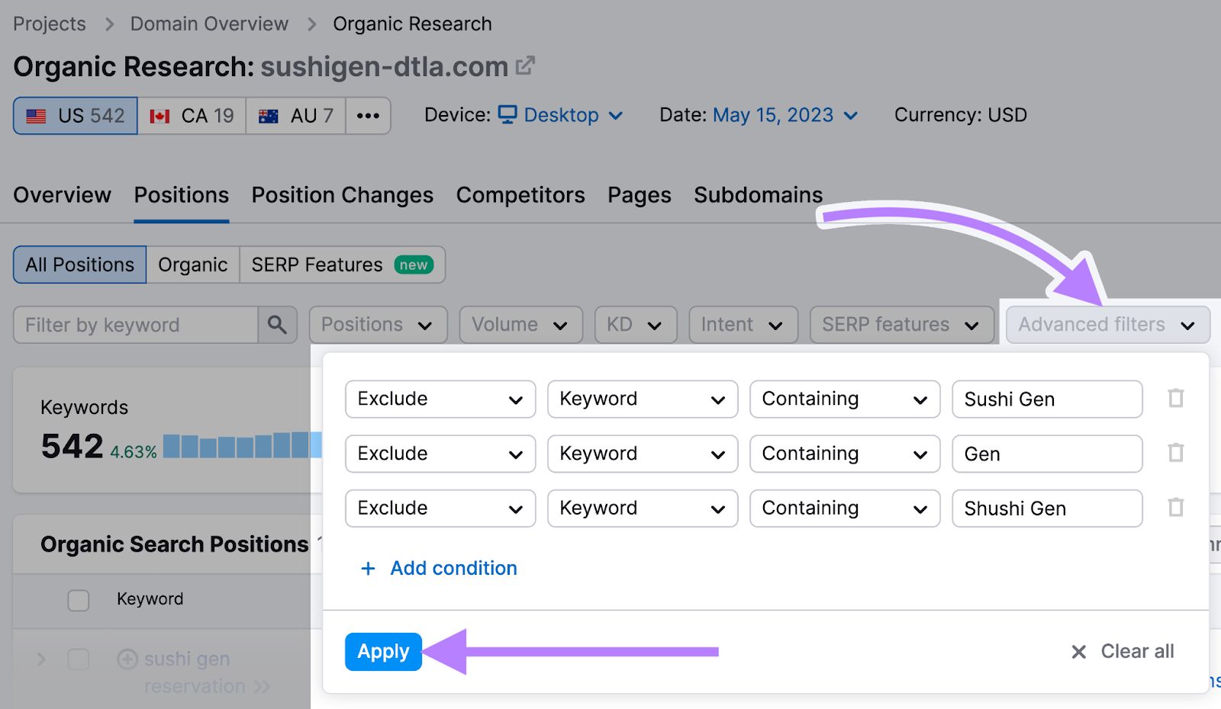Screen dimensions: 1221x709
Task: Select the Positions tab
Action: [x=182, y=195]
